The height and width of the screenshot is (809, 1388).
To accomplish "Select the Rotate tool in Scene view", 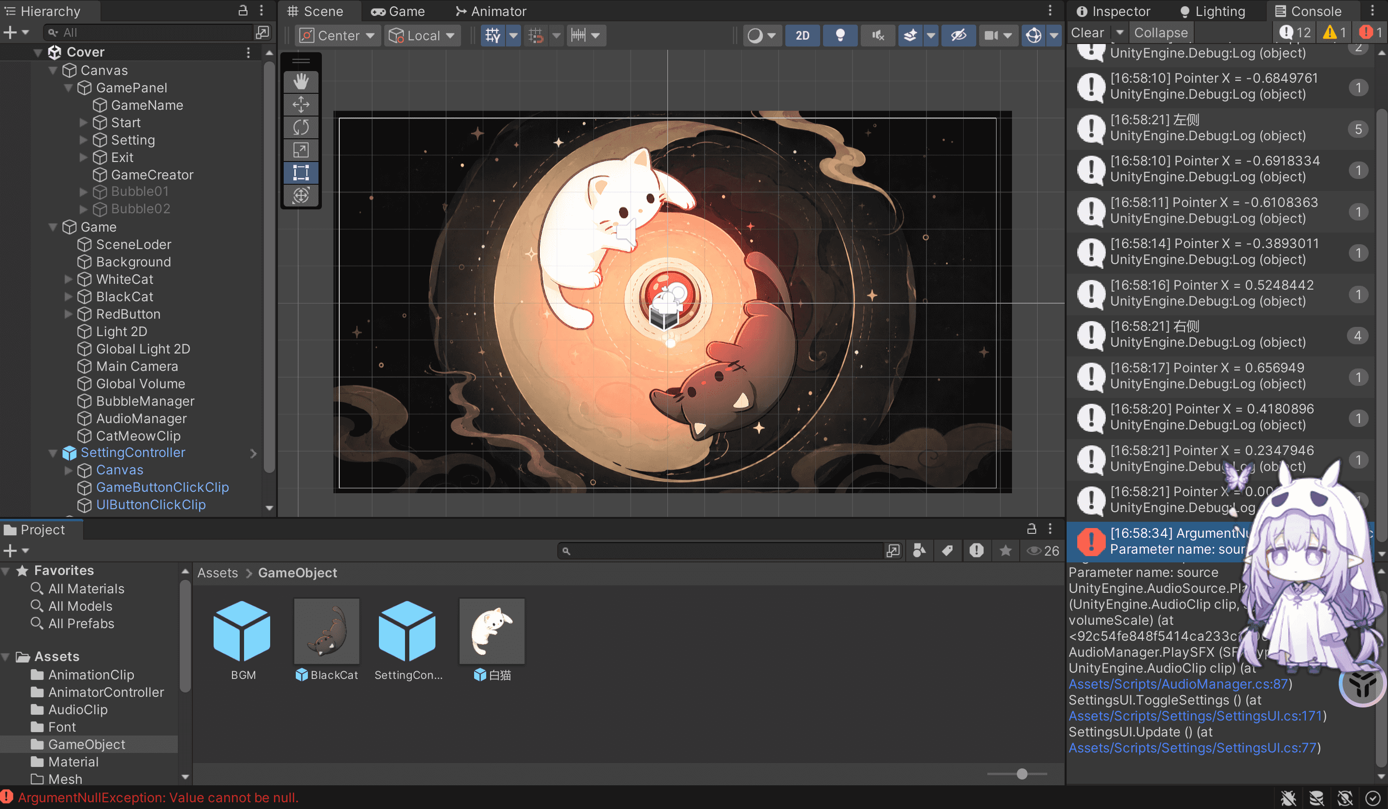I will (301, 127).
